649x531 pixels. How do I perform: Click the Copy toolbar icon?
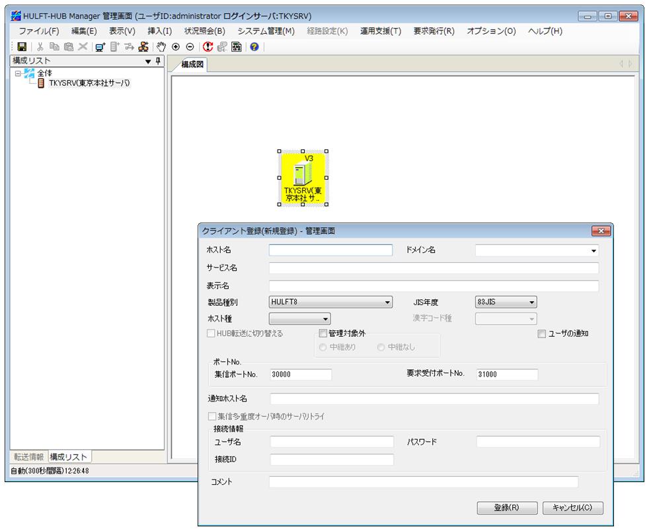pos(54,47)
